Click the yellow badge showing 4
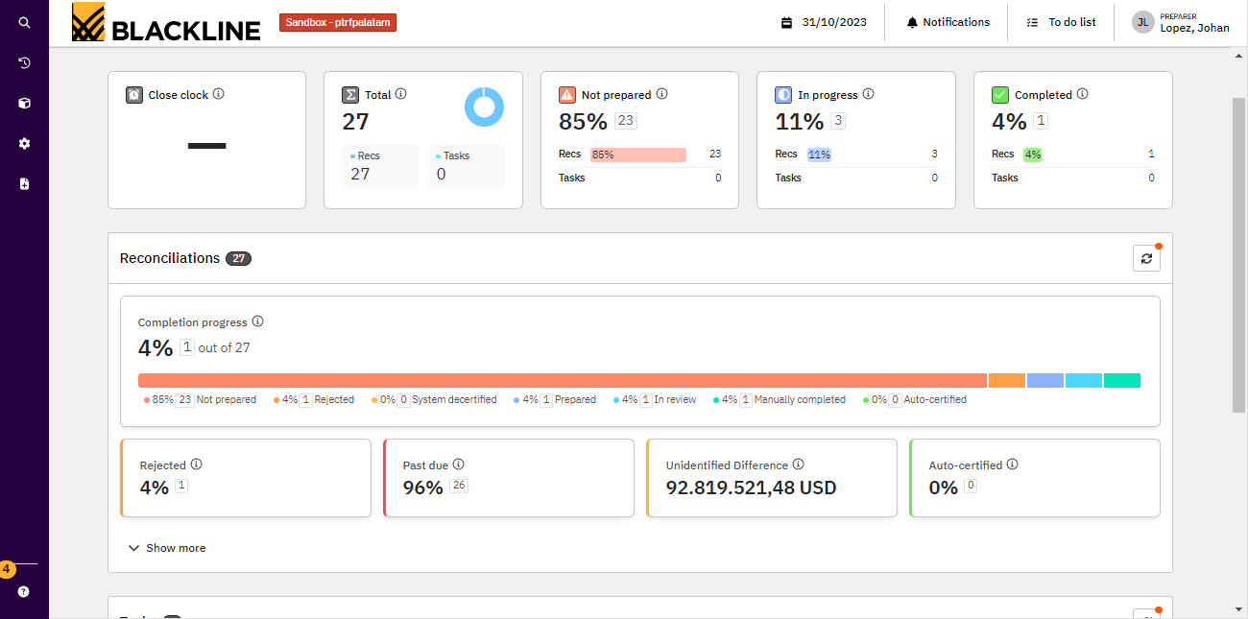1248x619 pixels. click(7, 569)
